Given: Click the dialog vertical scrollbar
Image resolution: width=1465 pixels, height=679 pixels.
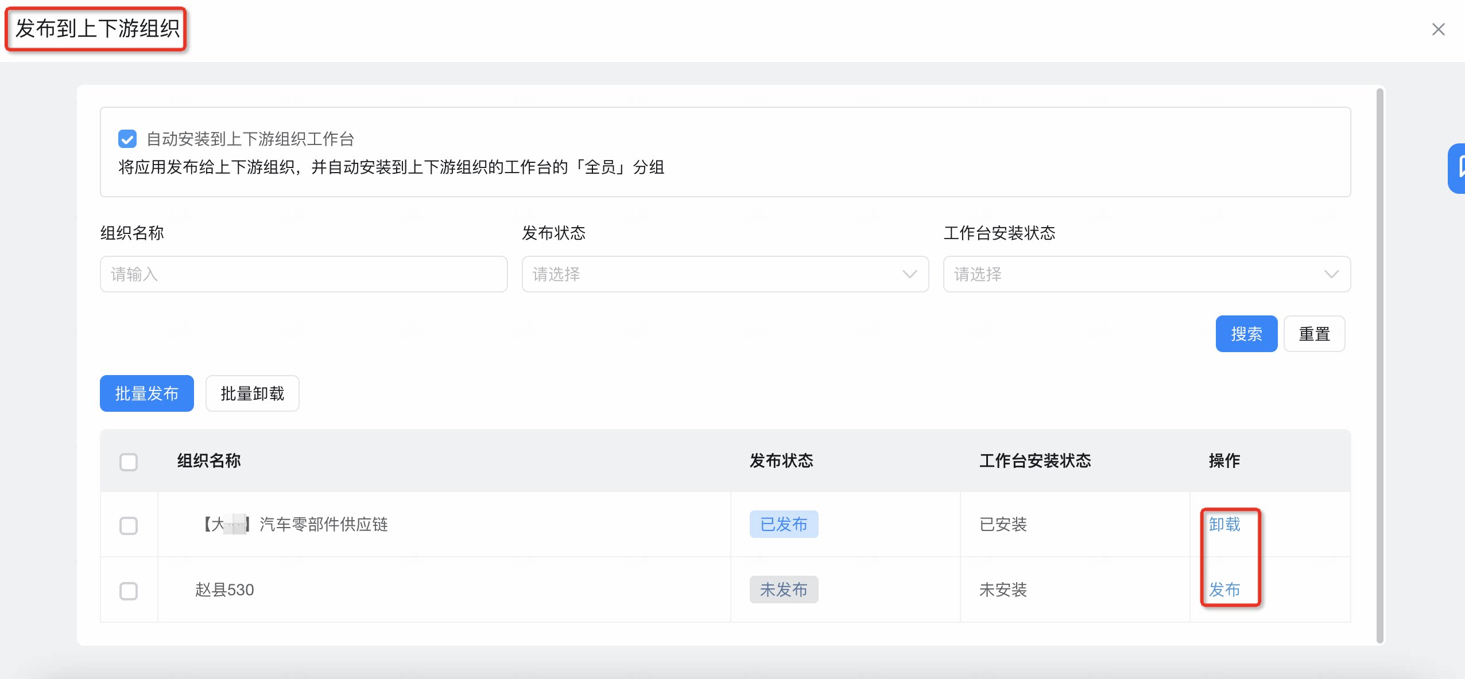Looking at the screenshot, I should point(1380,366).
